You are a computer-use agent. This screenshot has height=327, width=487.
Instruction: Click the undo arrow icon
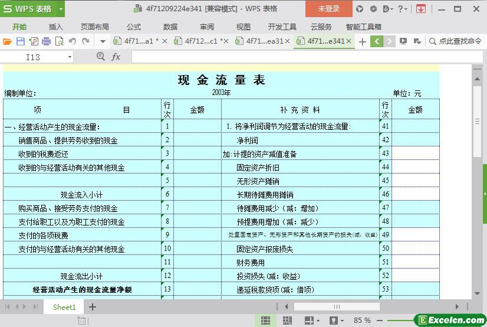73,41
